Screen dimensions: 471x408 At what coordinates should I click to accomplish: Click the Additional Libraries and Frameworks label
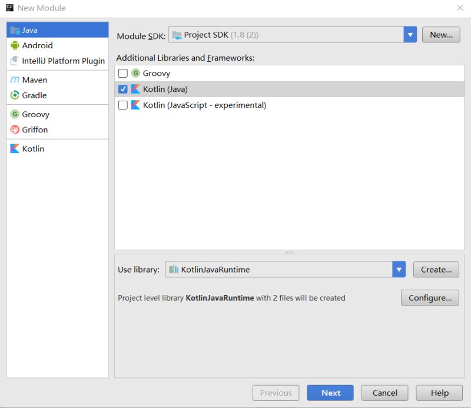point(185,58)
